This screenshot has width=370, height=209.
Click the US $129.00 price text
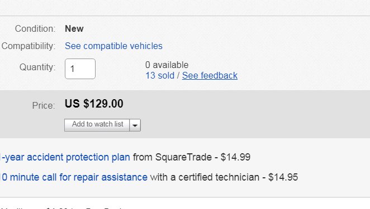coord(94,104)
